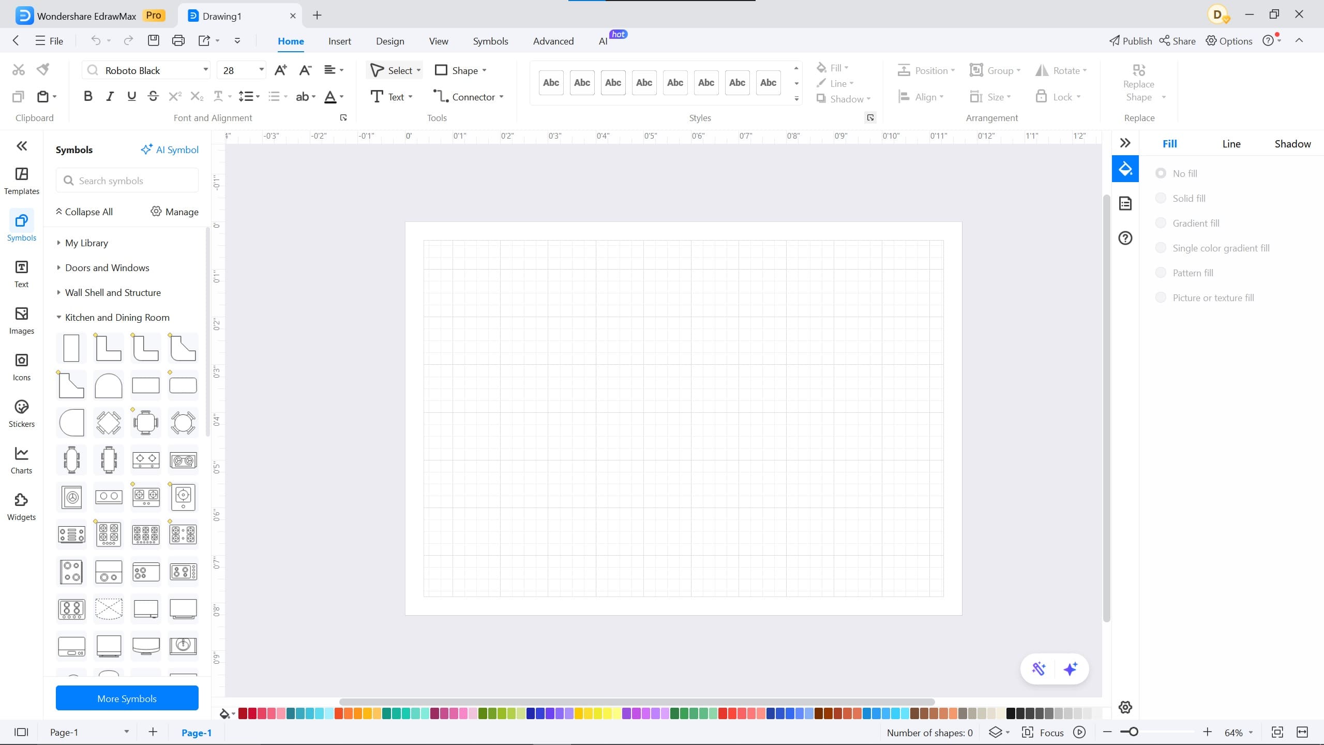Switch to the Insert ribbon tab
This screenshot has width=1324, height=745.
(x=339, y=41)
